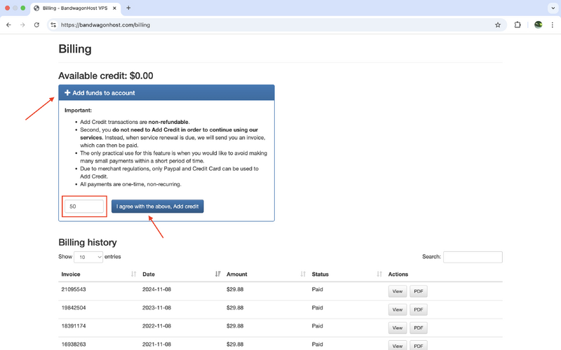This screenshot has width=561, height=350.
Task: Select the Billing - BandwagonHost VPS tab
Action: coord(74,8)
